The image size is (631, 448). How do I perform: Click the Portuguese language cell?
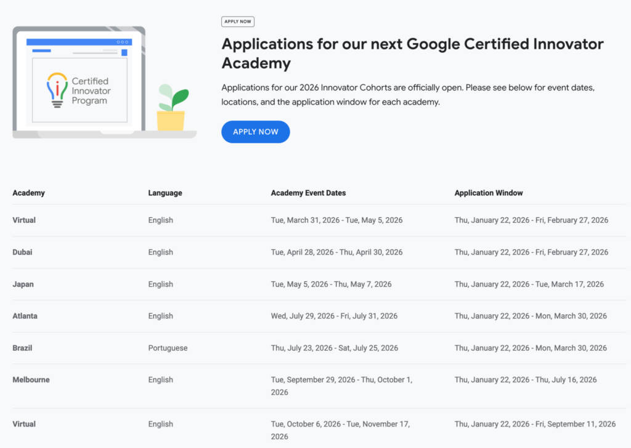(x=168, y=348)
